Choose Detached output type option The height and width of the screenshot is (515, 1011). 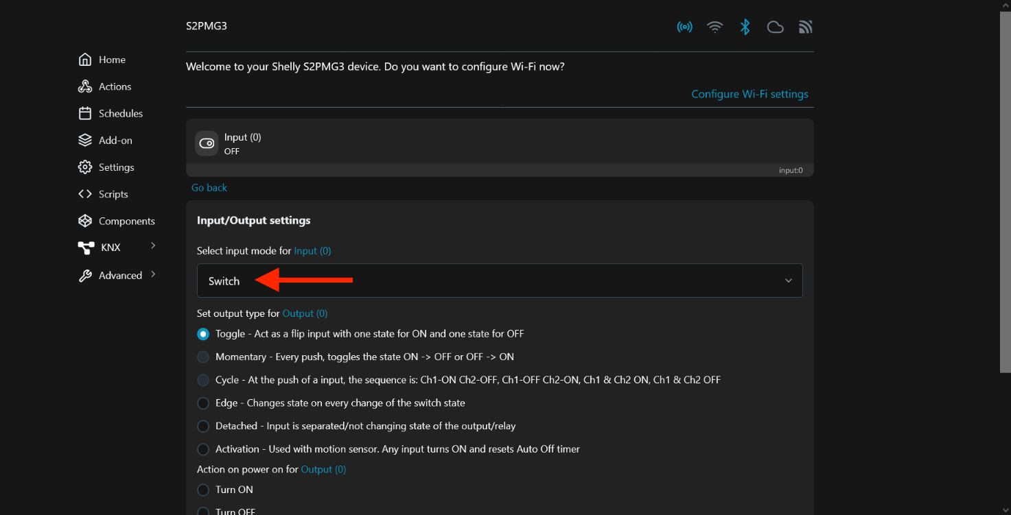click(x=203, y=427)
